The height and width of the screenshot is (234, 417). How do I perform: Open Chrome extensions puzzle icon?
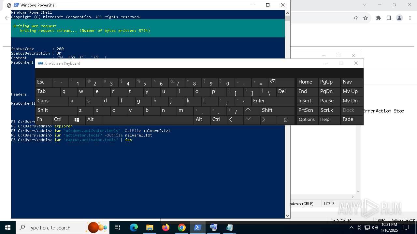tap(379, 18)
